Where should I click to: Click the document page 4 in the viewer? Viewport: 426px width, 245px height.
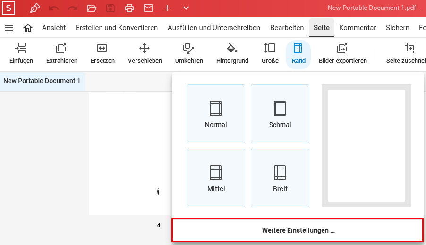tap(130, 153)
